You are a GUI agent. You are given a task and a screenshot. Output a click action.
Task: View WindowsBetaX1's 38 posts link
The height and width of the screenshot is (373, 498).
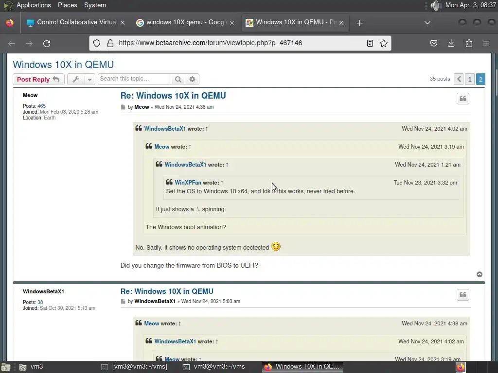(40, 302)
